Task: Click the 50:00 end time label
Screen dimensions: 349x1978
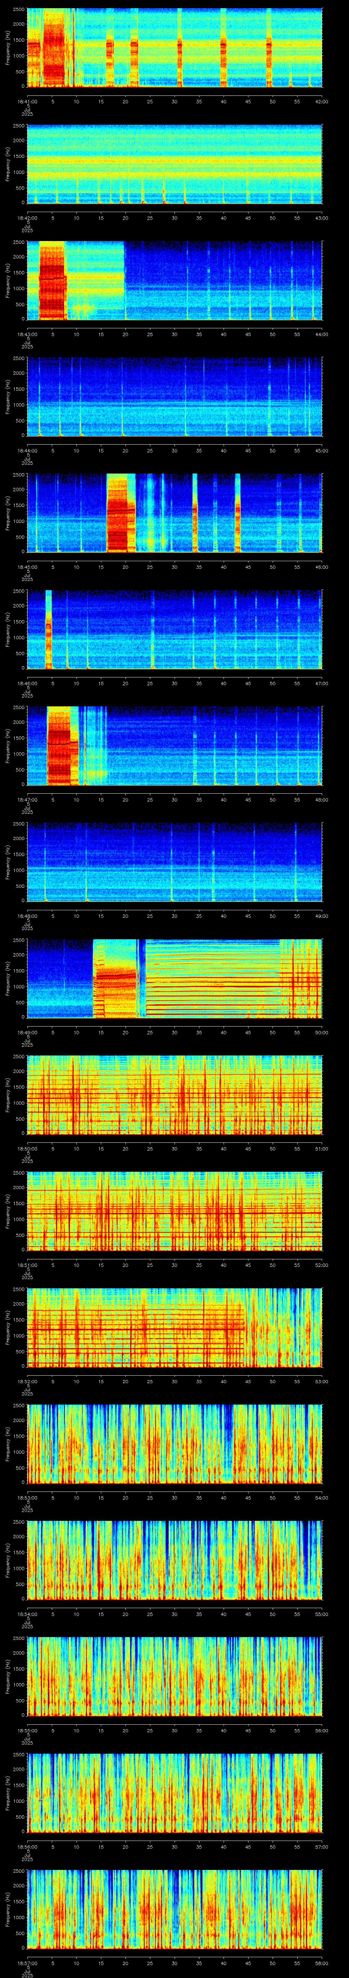Action: coord(321,1032)
